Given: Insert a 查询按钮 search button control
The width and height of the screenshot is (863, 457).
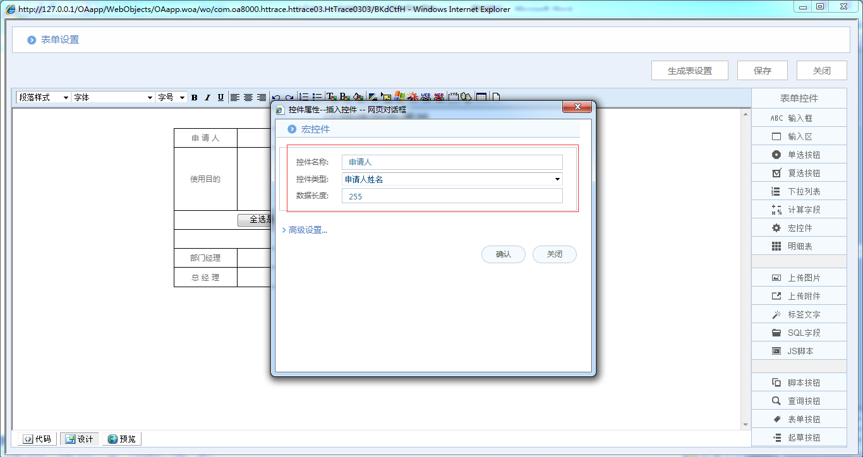Looking at the screenshot, I should [x=799, y=401].
